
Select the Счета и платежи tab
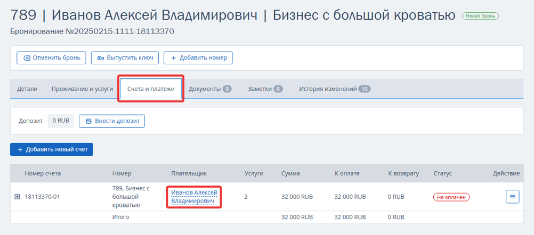(x=151, y=89)
